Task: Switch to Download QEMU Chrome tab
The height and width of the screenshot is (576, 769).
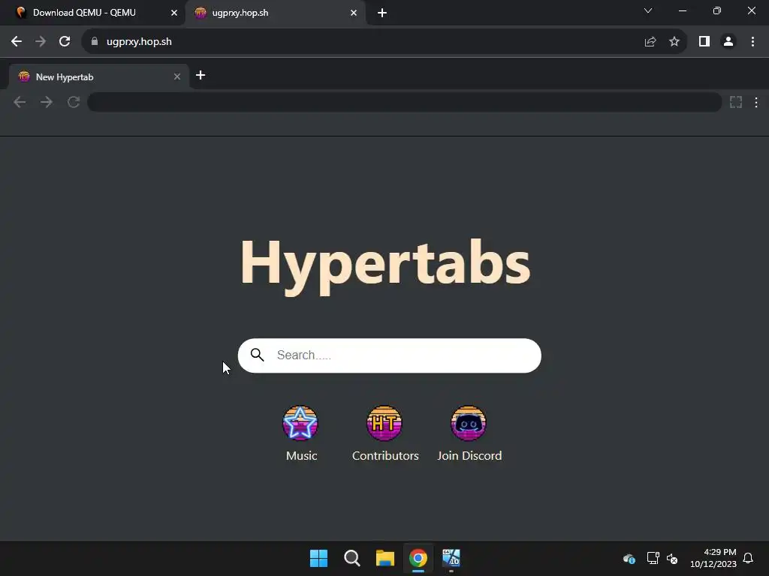Action: [x=93, y=13]
